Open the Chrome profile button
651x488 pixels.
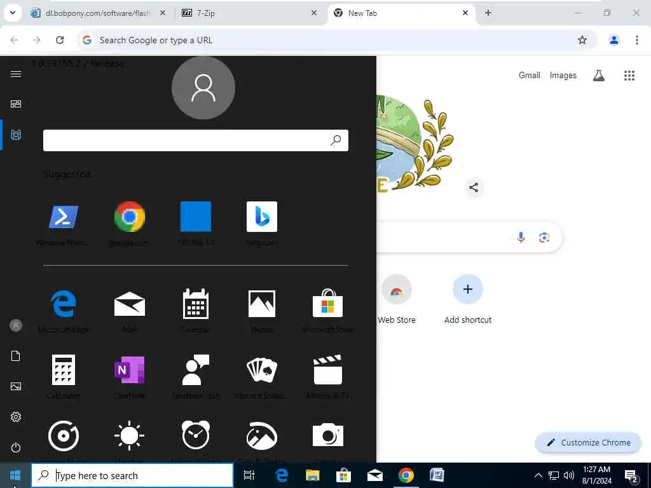click(614, 40)
